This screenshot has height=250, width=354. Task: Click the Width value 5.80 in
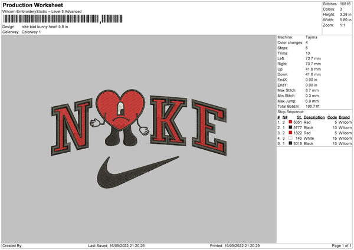coord(345,20)
